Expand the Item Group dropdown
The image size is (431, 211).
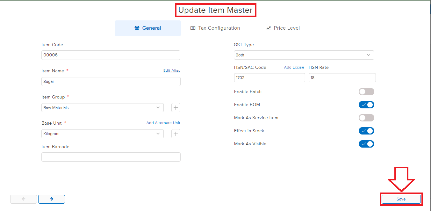point(102,108)
